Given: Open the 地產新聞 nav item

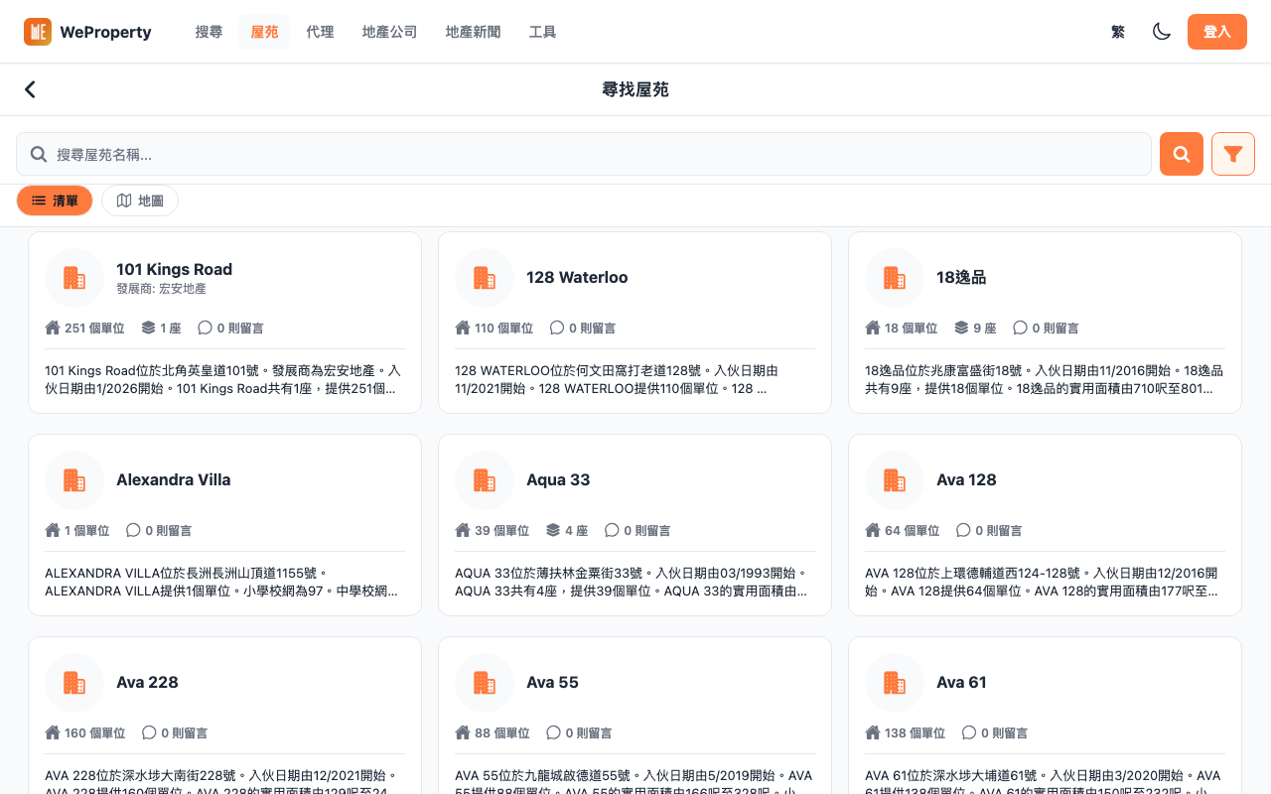Looking at the screenshot, I should point(473,32).
